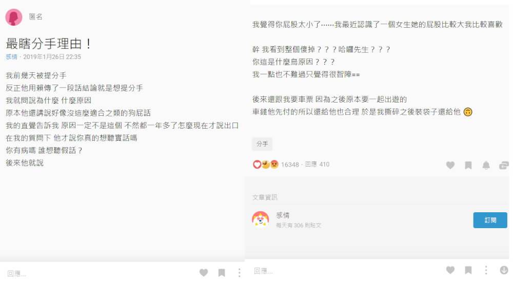Subscribe with the blue 訂閱 button
This screenshot has height=283, width=513.
tap(490, 220)
